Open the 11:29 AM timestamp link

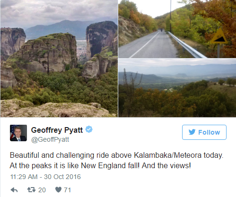[24, 177]
